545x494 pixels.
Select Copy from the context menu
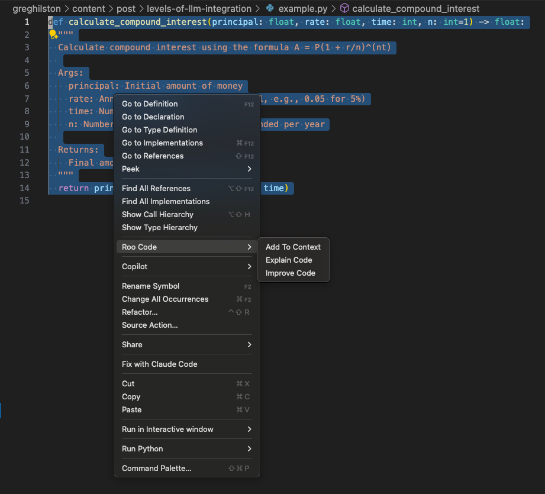coord(186,397)
